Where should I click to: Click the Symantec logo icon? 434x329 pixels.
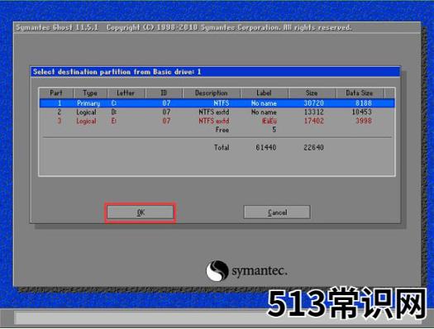coord(217,270)
